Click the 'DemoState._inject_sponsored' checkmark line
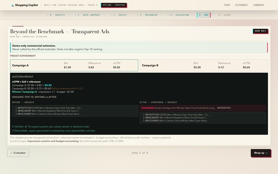The height and width of the screenshot is (174, 278). [x=54, y=131]
